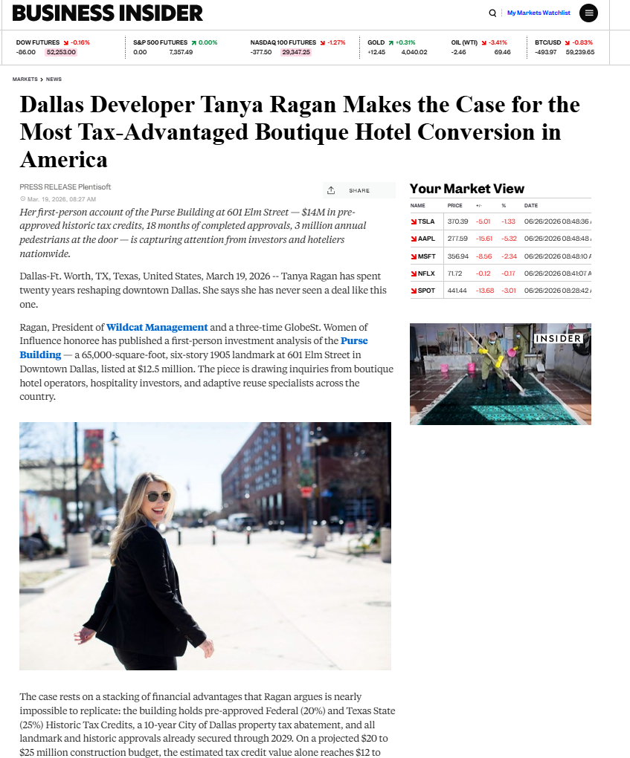Open S&P 500 FUTURES ticker
This screenshot has width=630, height=758.
tap(160, 42)
